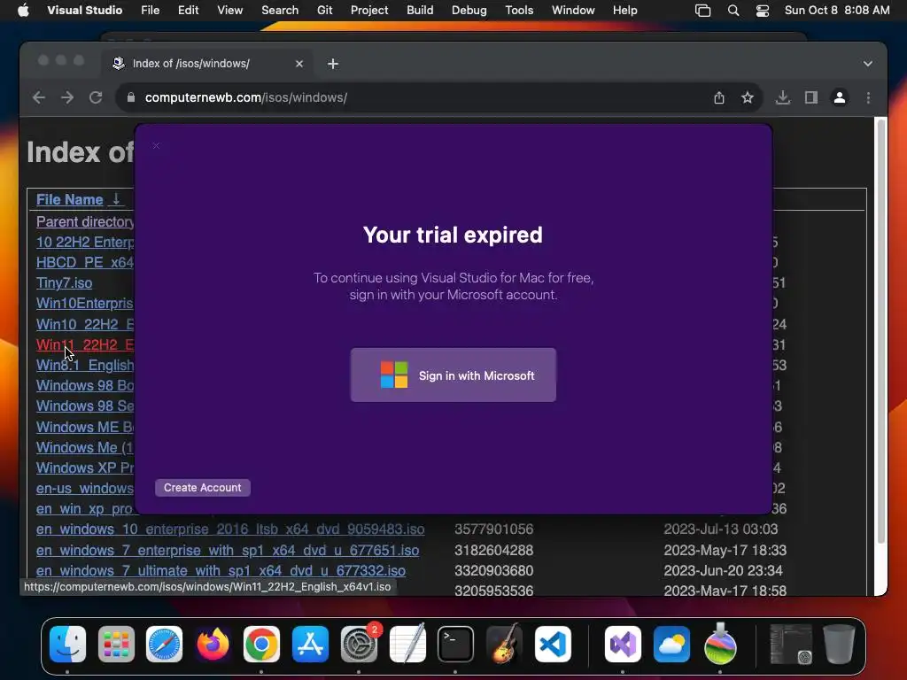Expand the tab search dropdown
The height and width of the screenshot is (680, 907).
tap(868, 64)
